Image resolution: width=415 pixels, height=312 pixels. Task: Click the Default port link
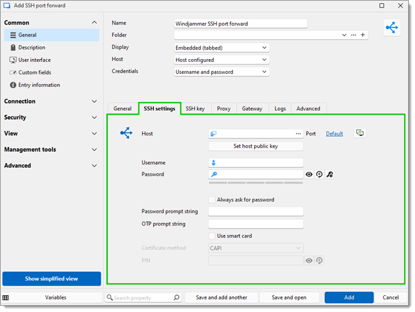(334, 134)
